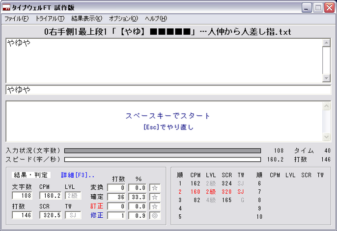
Task: Click the SCR value field 320.5
Action: tap(51, 215)
